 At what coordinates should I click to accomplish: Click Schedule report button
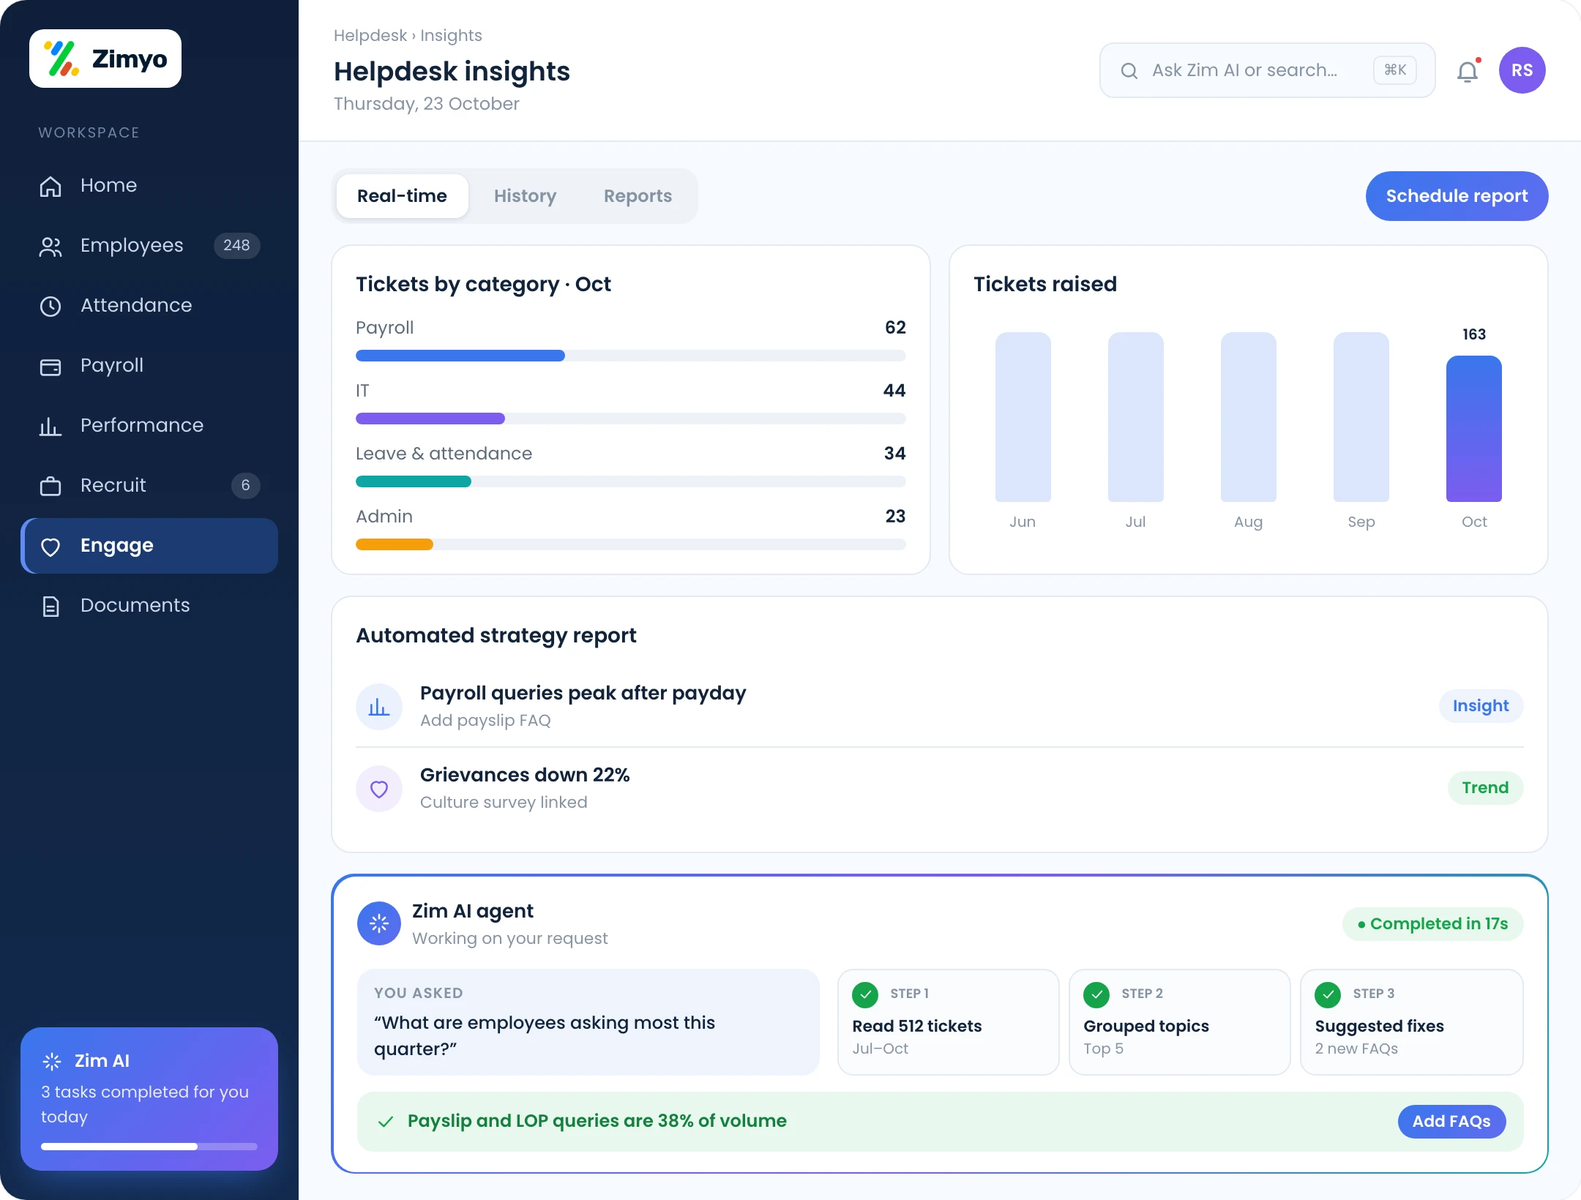point(1457,196)
